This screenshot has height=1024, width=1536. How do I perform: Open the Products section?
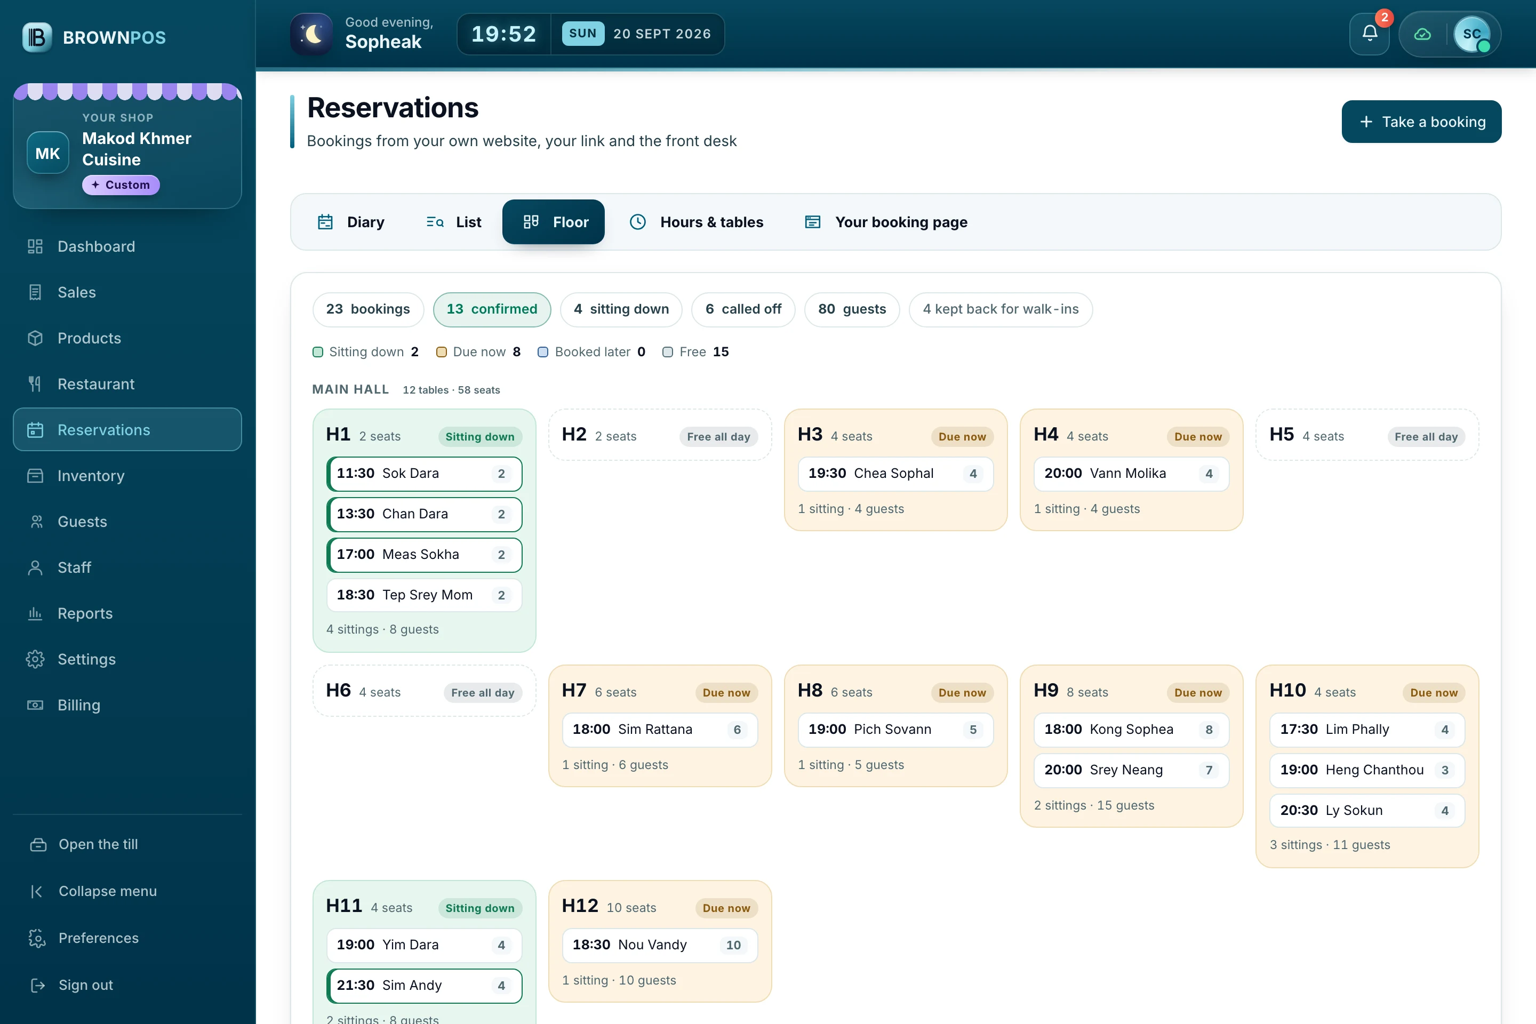[127, 338]
